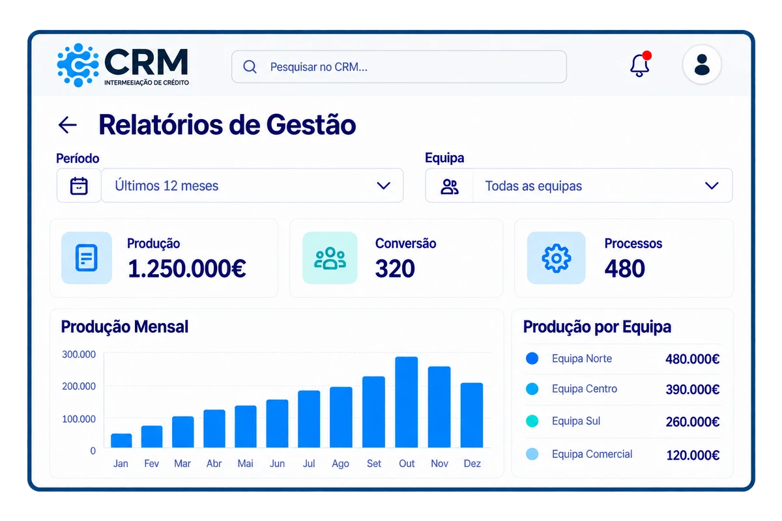This screenshot has height=521, width=782.
Task: Open the user profile avatar
Action: (702, 65)
